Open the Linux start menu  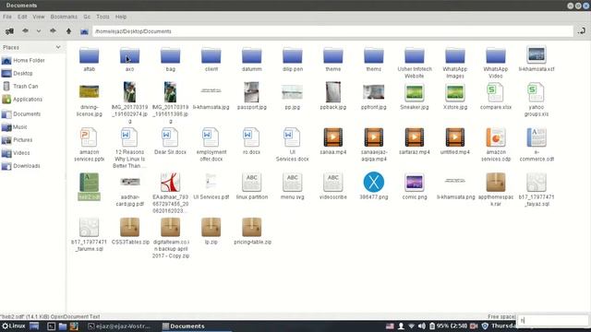click(x=14, y=326)
